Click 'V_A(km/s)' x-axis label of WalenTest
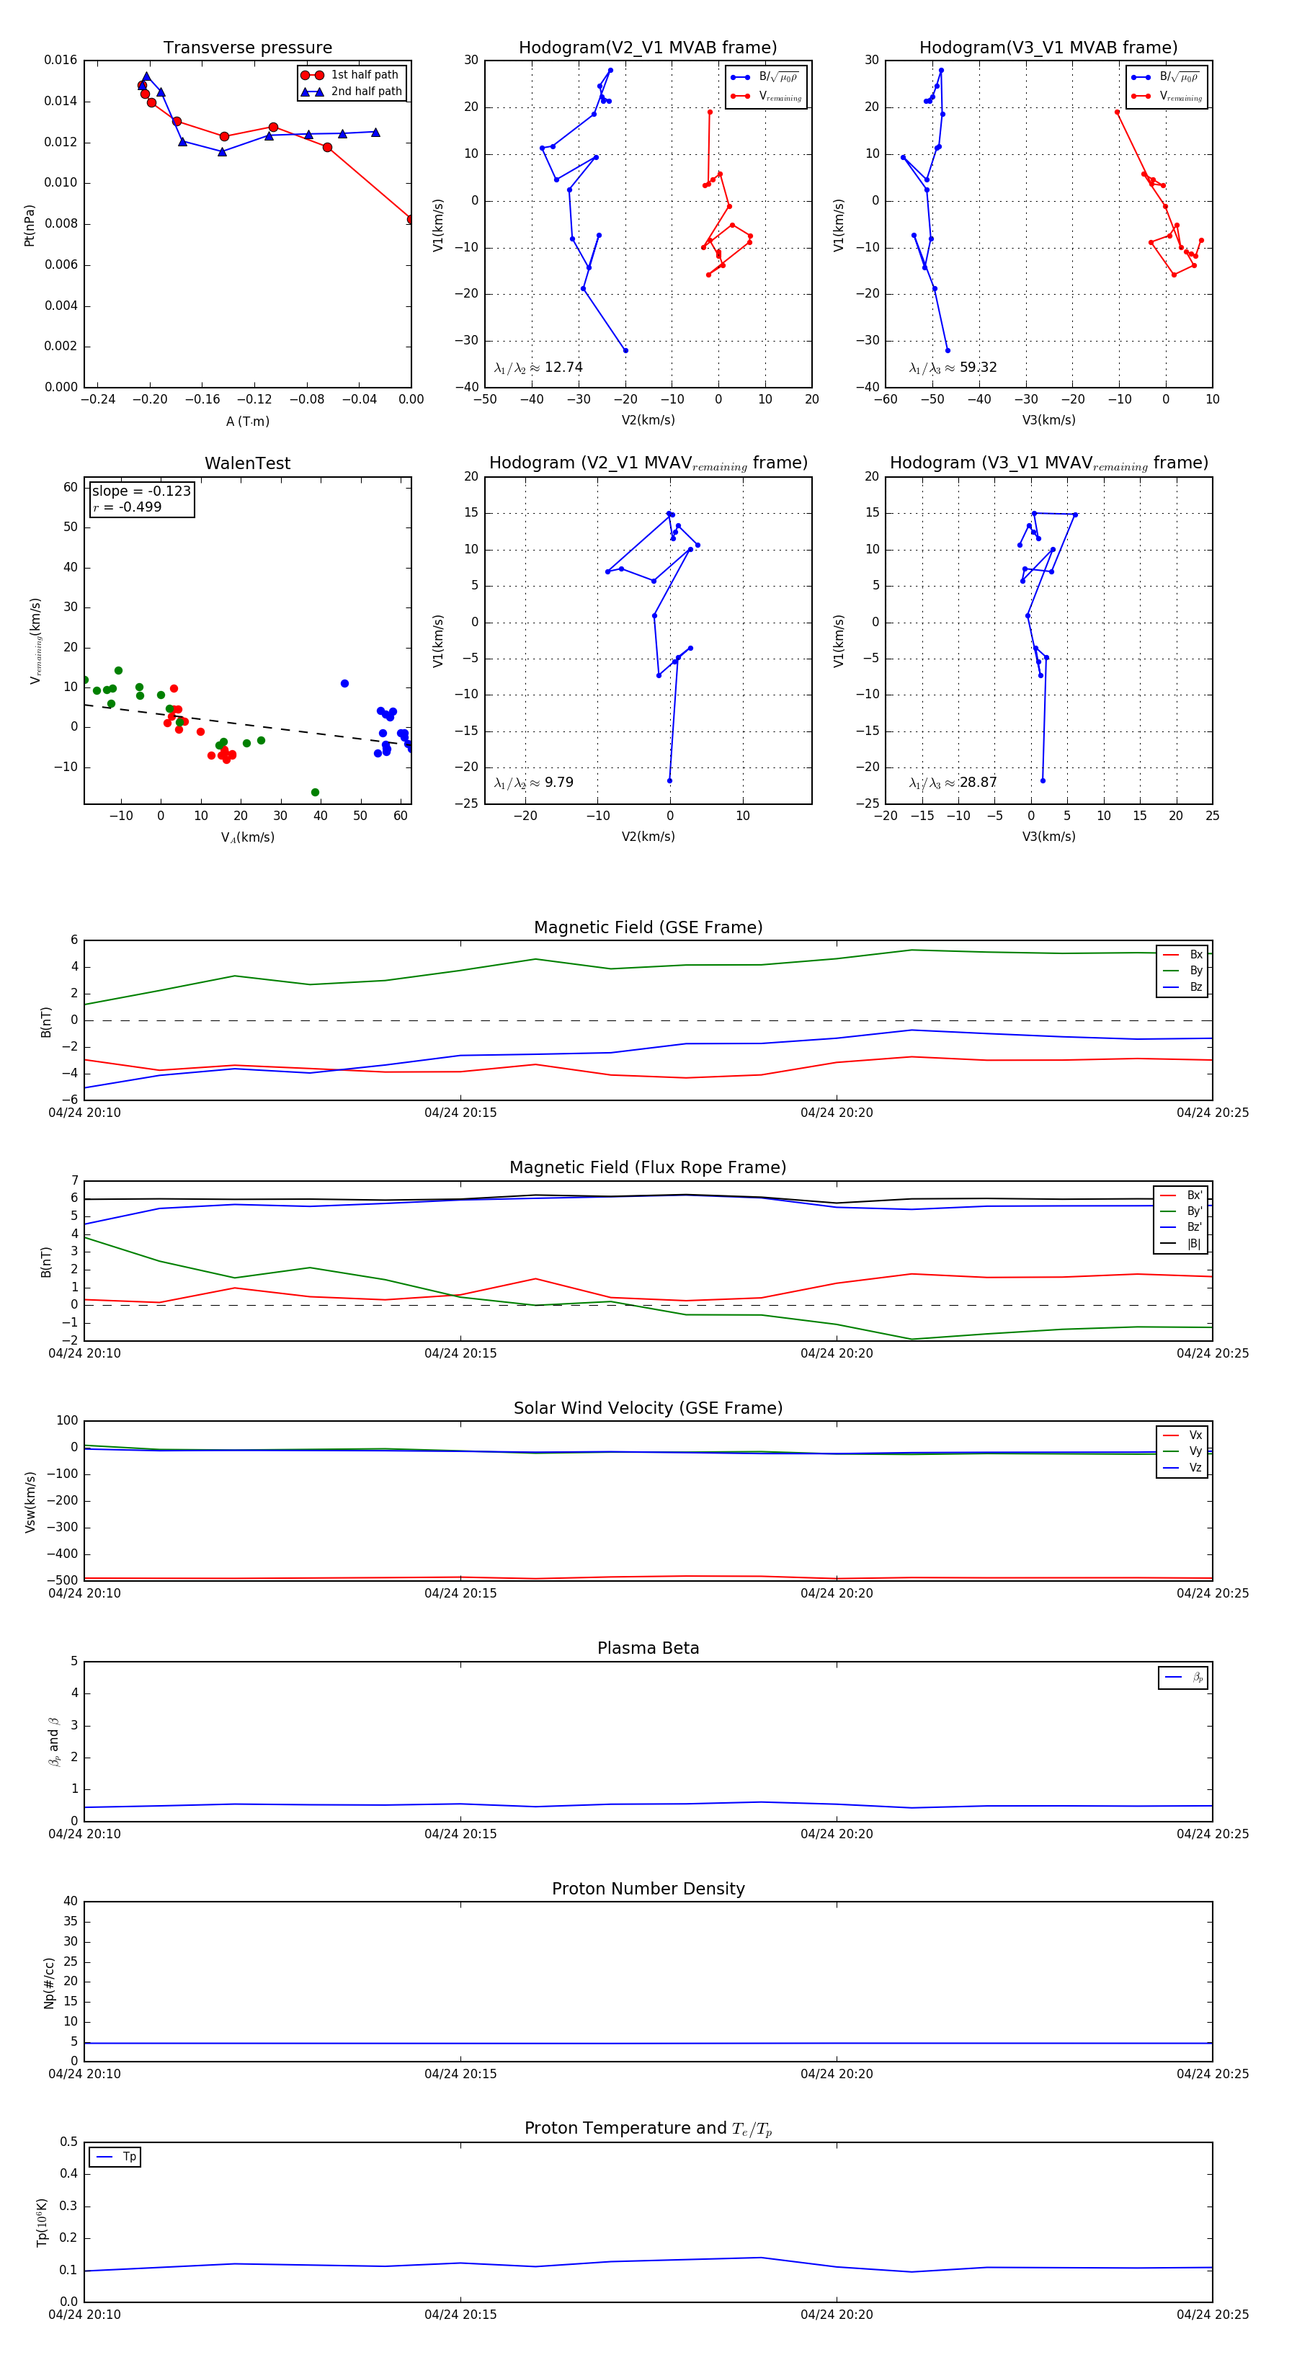The image size is (1297, 2378). point(247,838)
